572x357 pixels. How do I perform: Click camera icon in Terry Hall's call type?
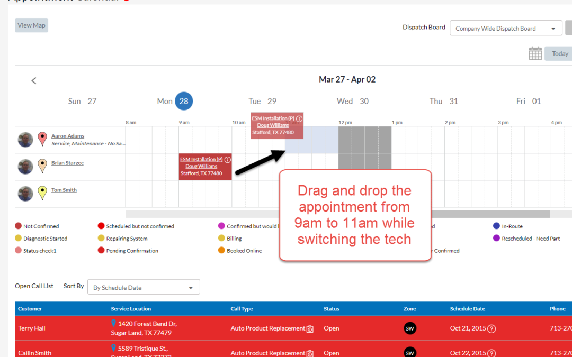[310, 329]
